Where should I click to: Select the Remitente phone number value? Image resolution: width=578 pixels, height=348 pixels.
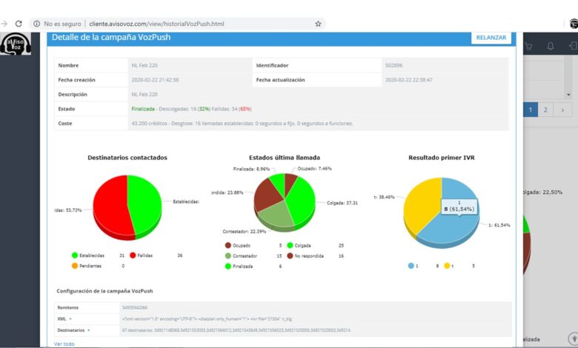[x=135, y=307]
